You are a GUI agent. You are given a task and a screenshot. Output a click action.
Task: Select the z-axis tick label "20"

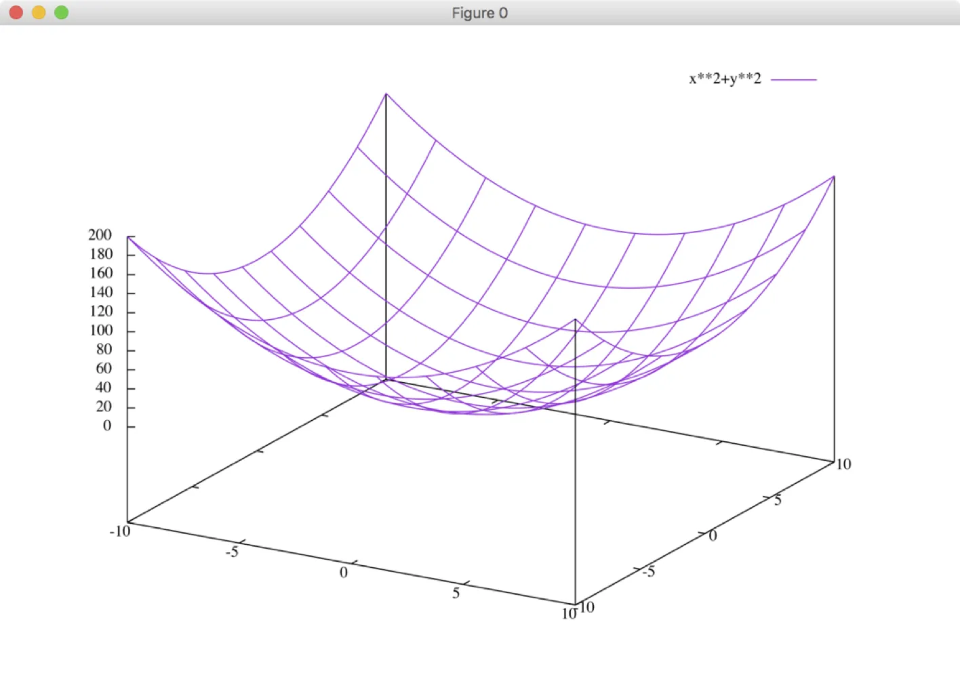104,406
